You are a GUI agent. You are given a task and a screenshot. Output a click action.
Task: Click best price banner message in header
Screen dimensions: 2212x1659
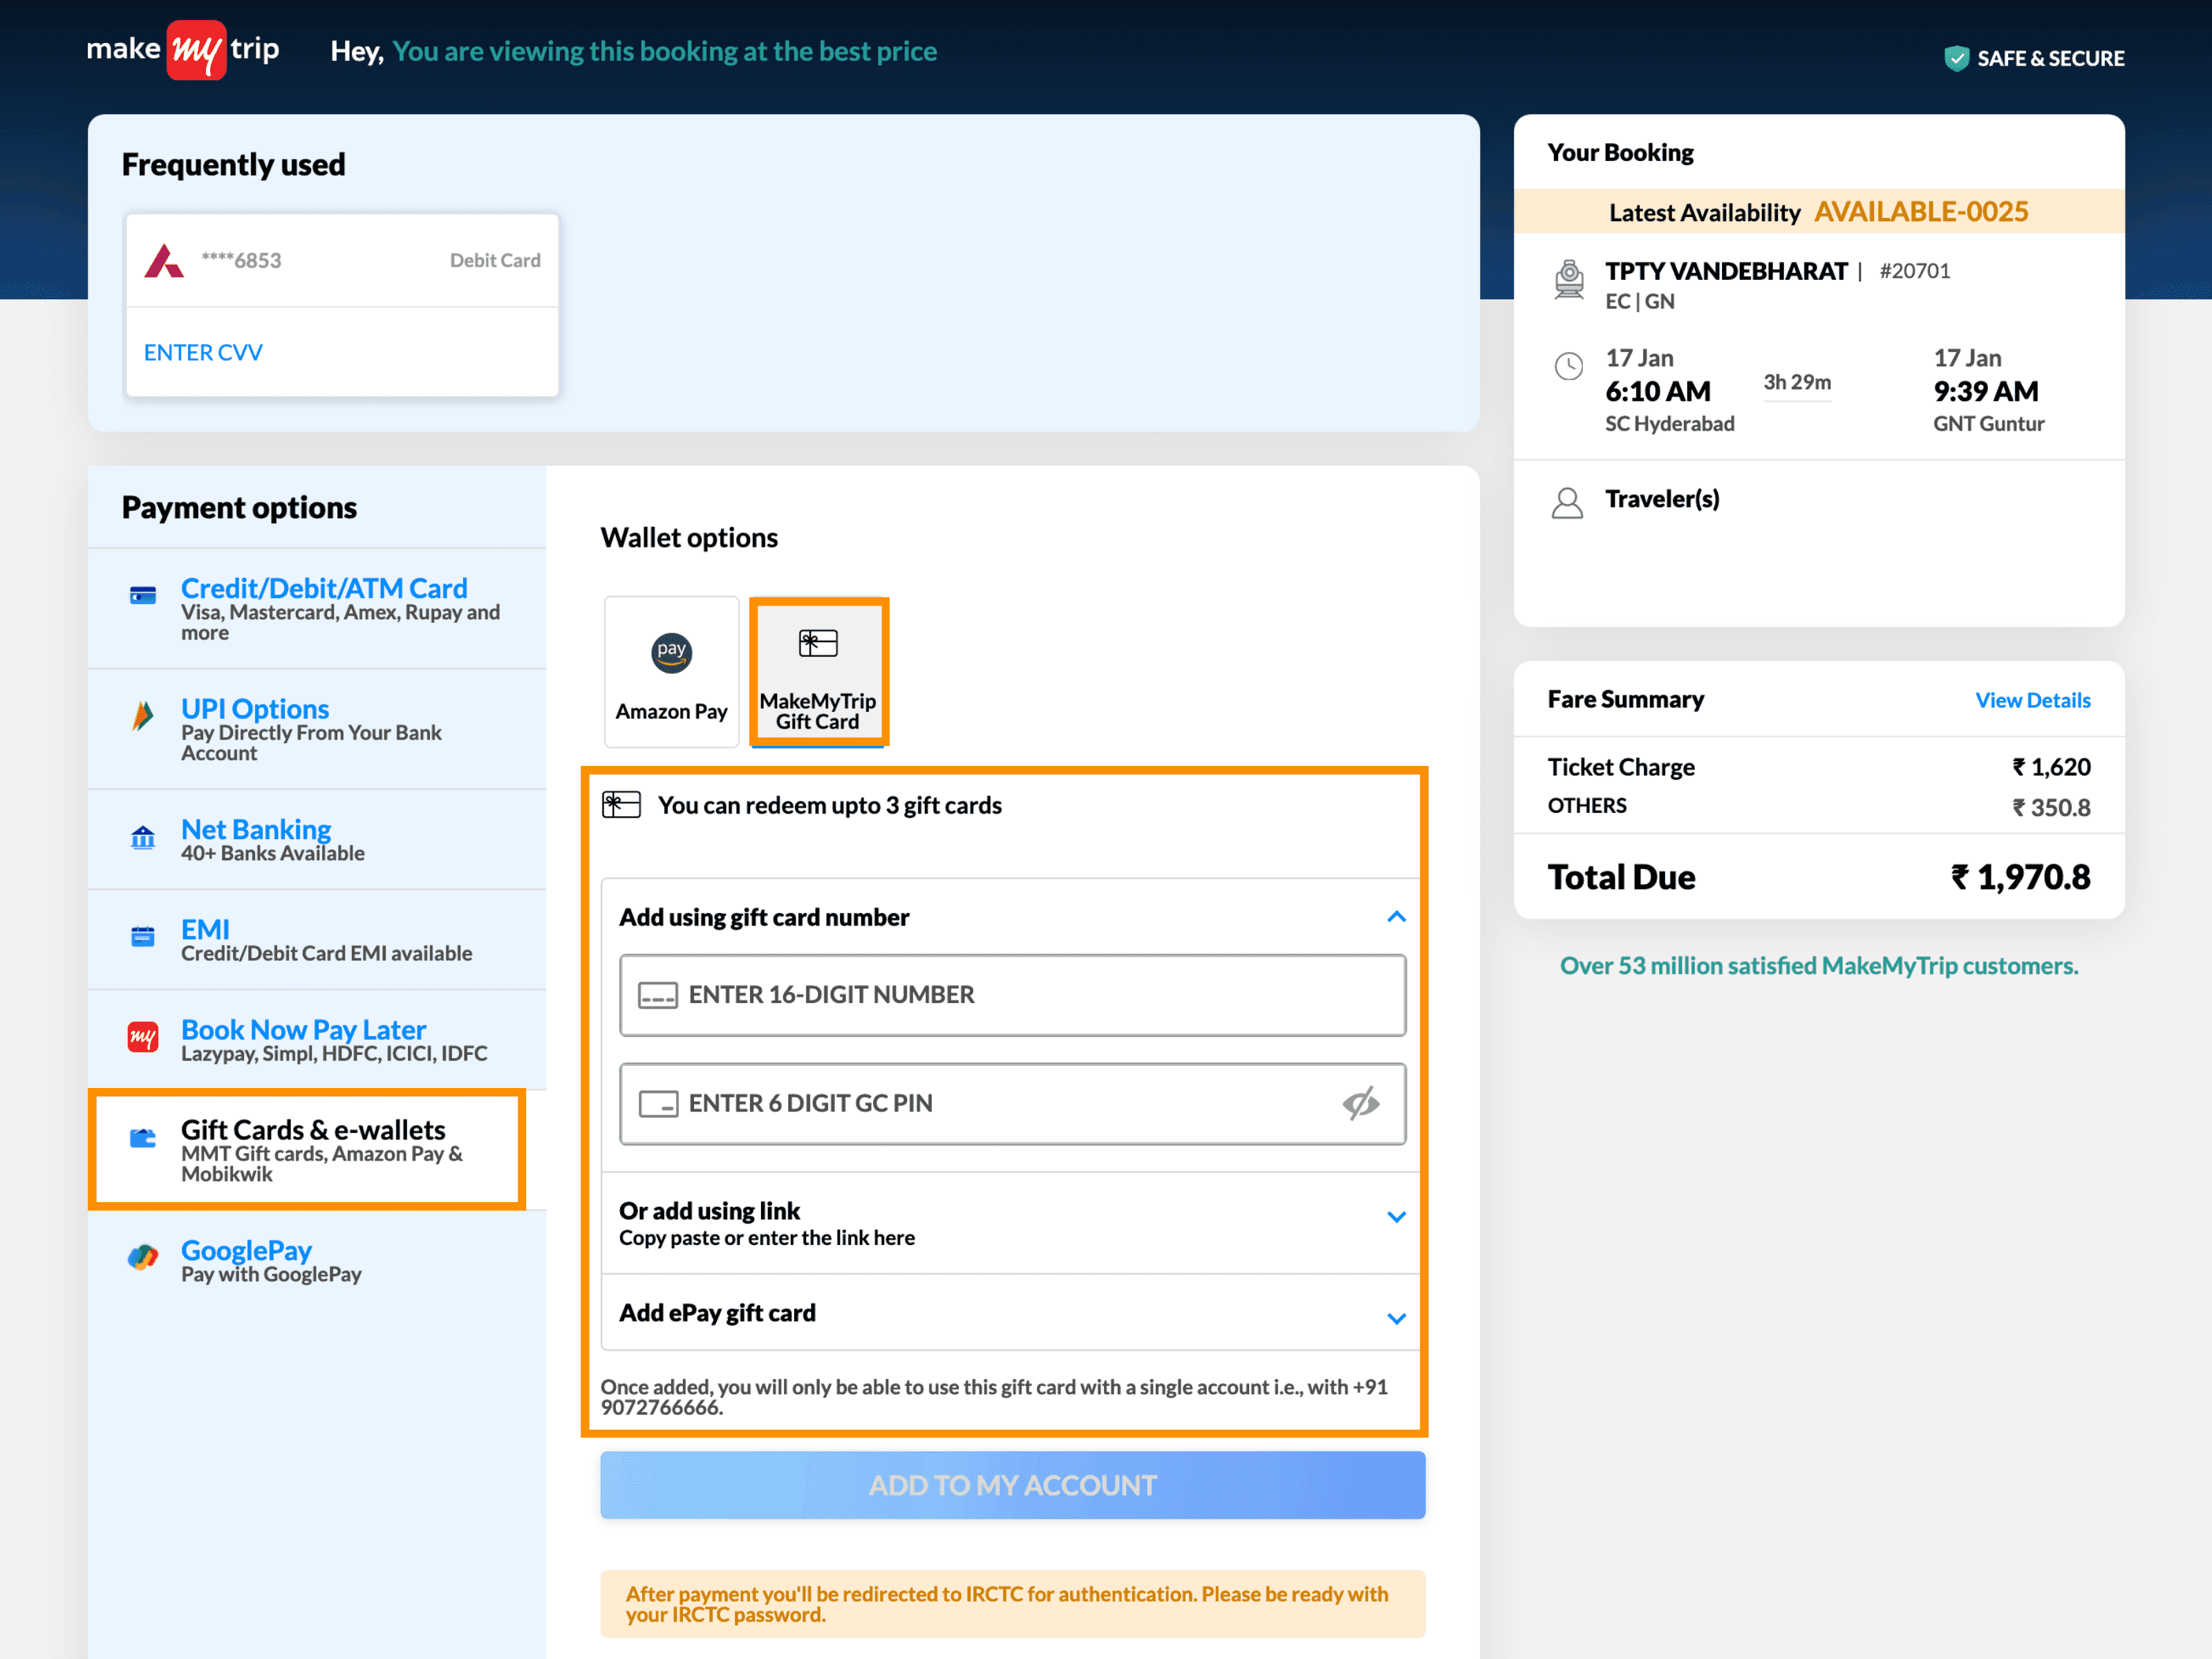click(664, 51)
